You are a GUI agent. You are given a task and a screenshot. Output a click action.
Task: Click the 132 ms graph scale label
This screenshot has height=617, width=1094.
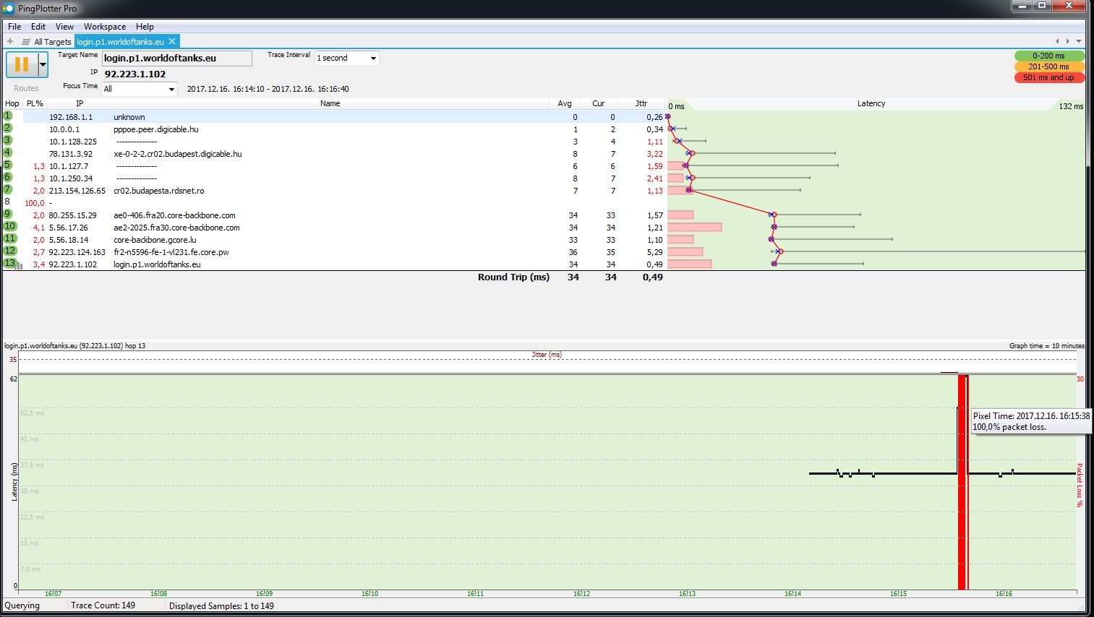[x=1071, y=106]
